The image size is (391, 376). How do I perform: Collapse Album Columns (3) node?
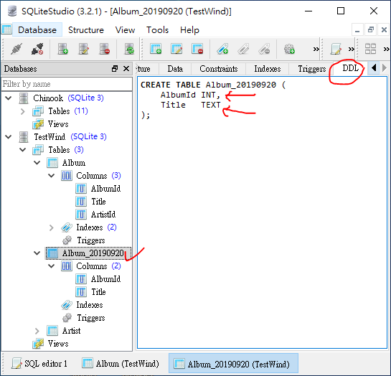click(52, 176)
